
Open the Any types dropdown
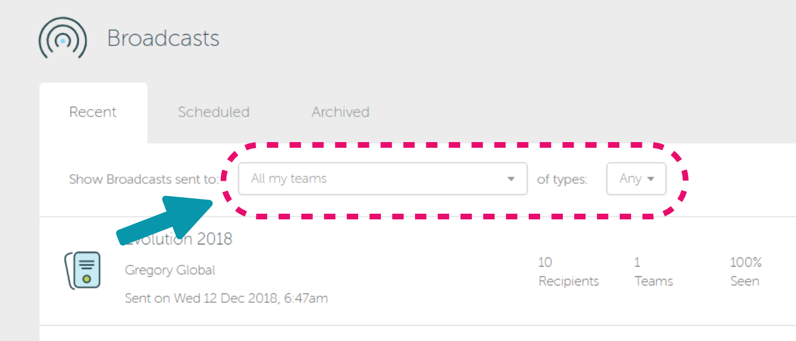point(636,178)
